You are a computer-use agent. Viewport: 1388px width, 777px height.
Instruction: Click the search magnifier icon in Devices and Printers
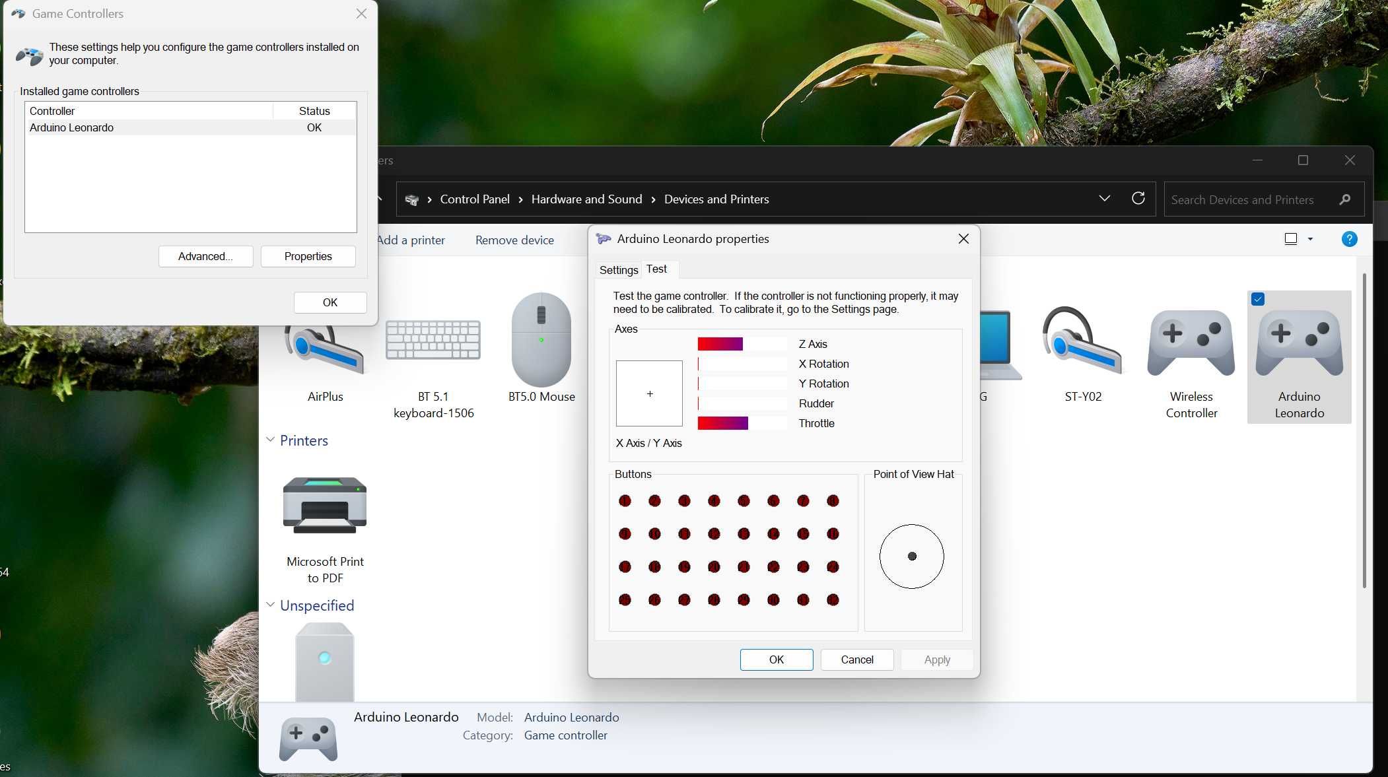click(1344, 199)
